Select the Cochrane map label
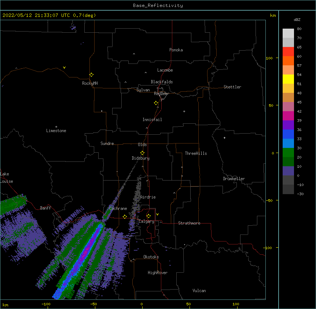Viewport: 316px width, 309px height. coord(118,208)
